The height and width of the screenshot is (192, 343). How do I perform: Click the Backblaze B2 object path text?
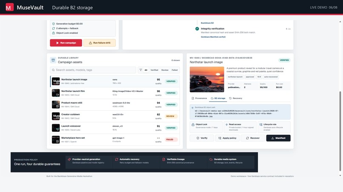[237, 114]
